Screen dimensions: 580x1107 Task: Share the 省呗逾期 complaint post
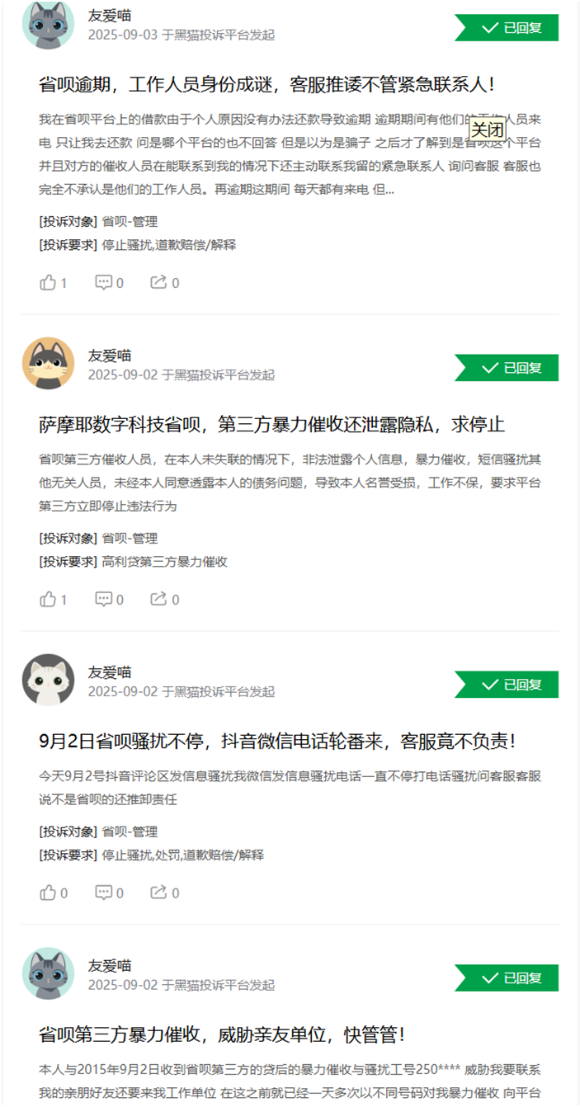point(164,283)
